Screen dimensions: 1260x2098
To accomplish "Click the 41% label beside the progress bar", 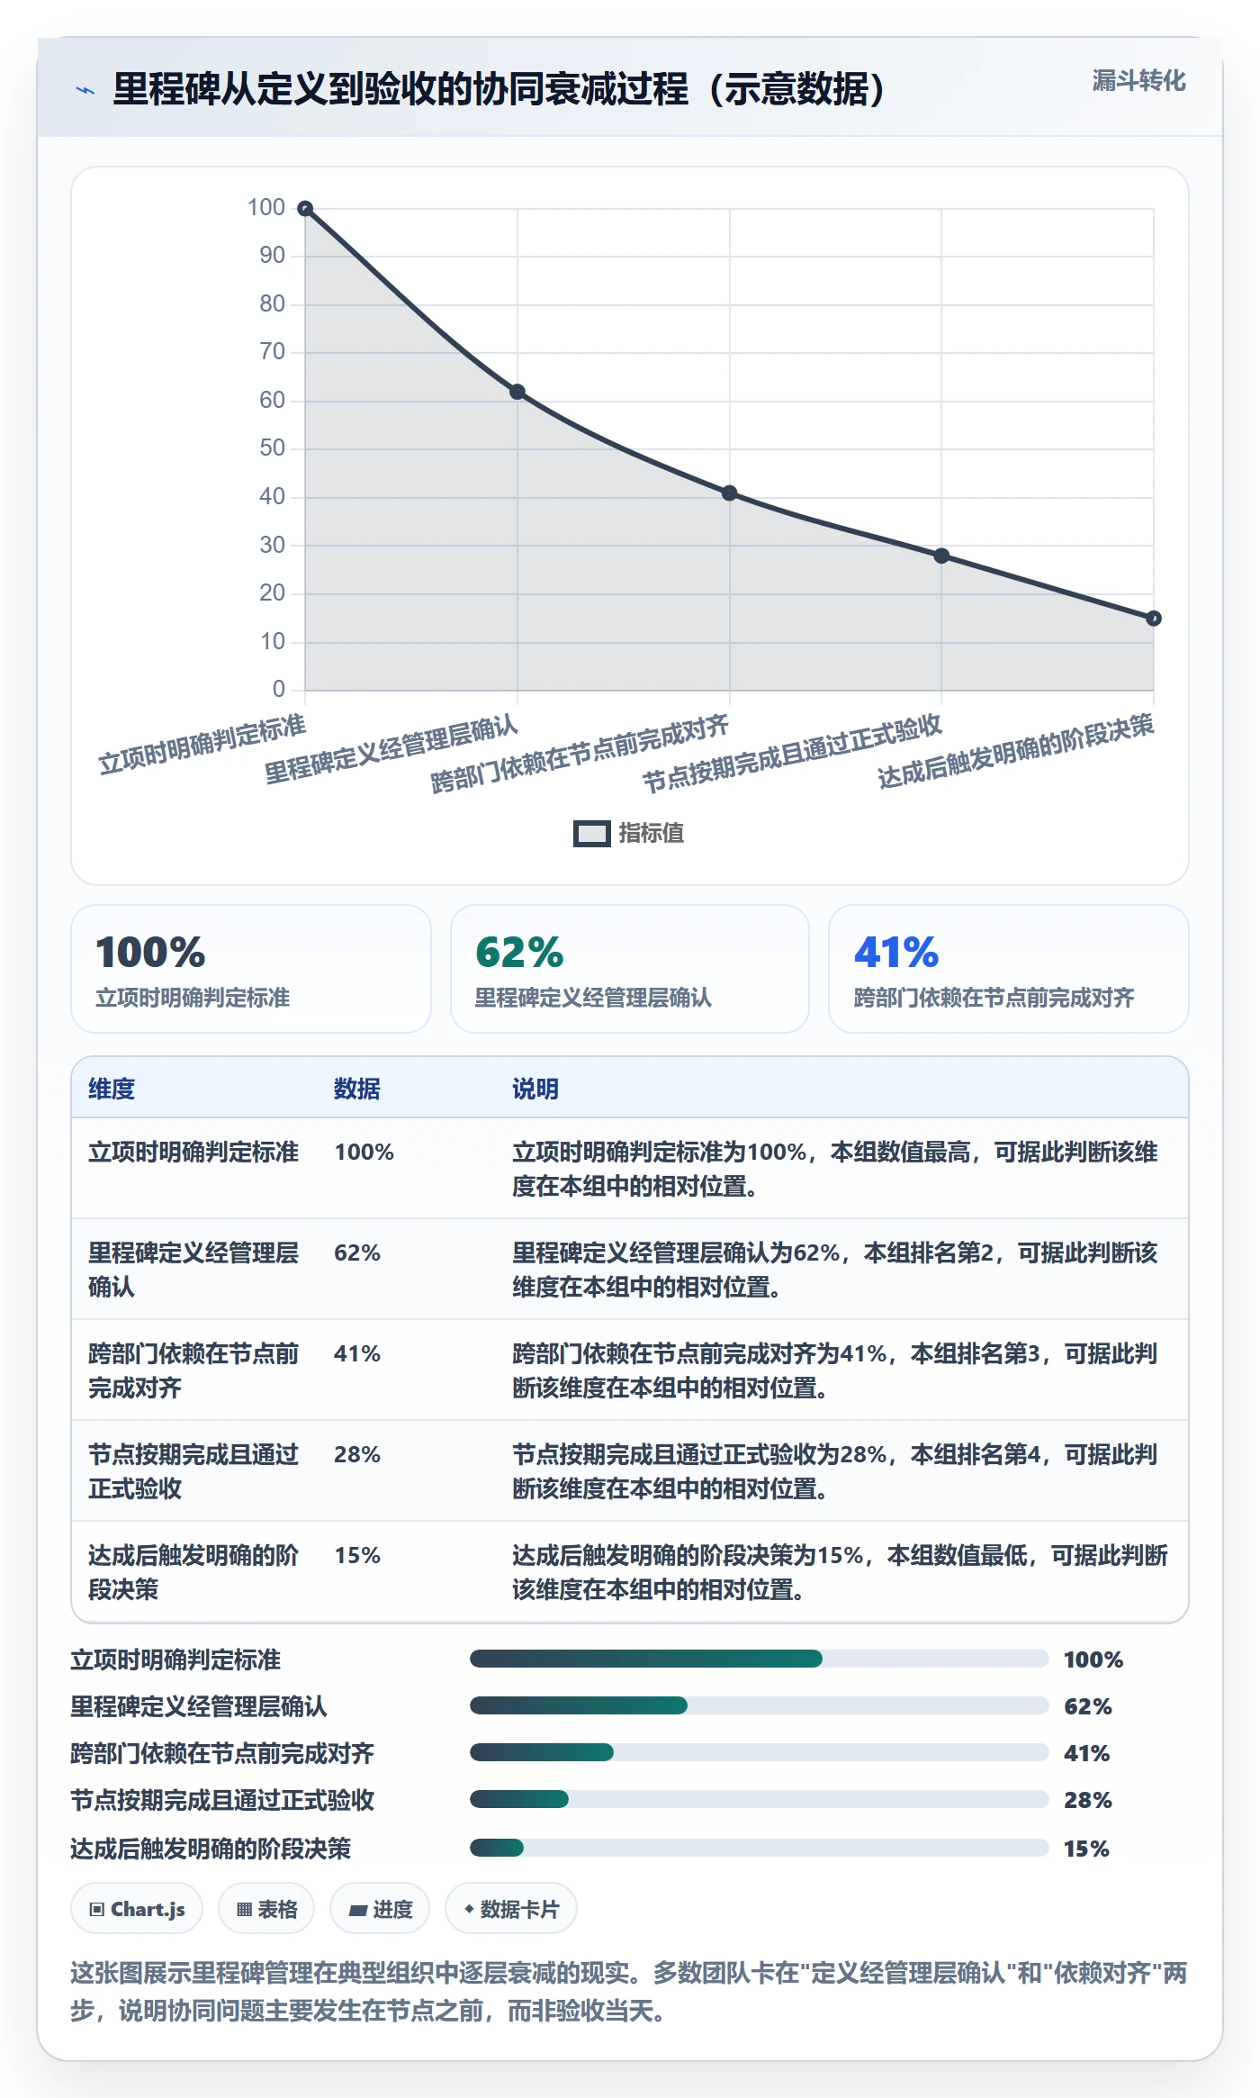I will 1087,1753.
